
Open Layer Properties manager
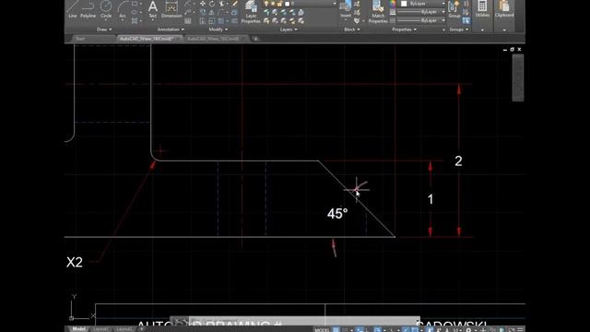pos(251,12)
